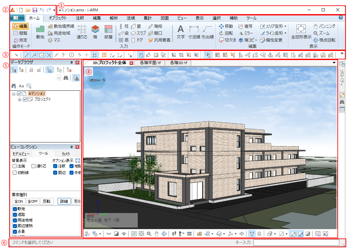350x252 pixels.
Task: Open the view tab list dropdown arrow
Action: [x=334, y=63]
